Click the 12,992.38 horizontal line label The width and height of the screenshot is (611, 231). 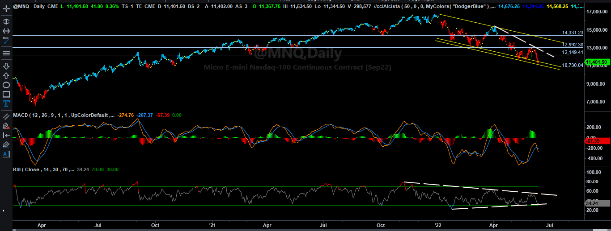[x=573, y=45]
